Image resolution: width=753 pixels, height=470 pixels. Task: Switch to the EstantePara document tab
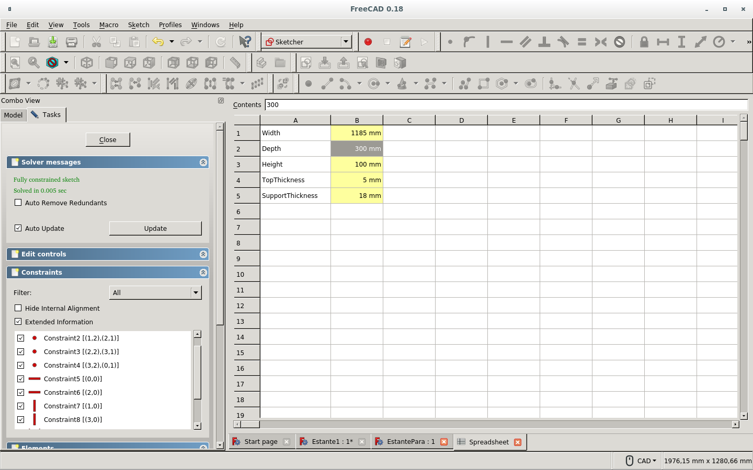(x=411, y=442)
